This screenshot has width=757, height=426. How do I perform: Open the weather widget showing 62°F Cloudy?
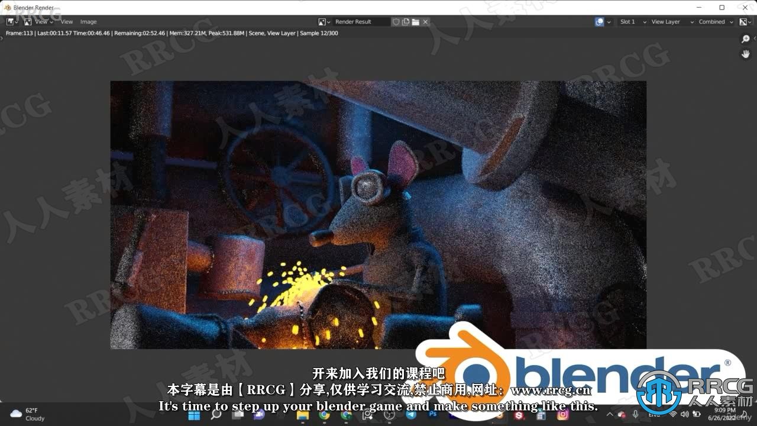(28, 414)
